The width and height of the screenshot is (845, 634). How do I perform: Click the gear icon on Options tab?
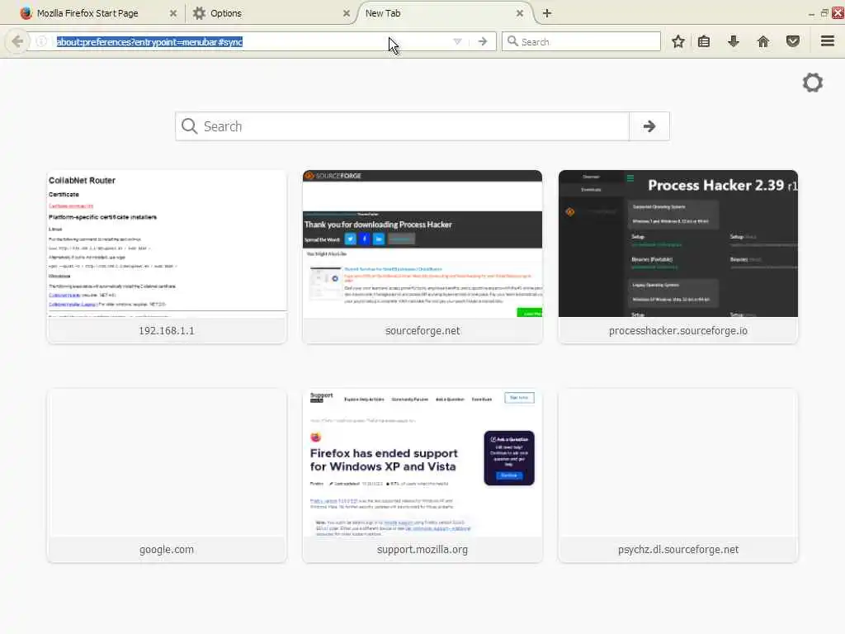pos(199,13)
